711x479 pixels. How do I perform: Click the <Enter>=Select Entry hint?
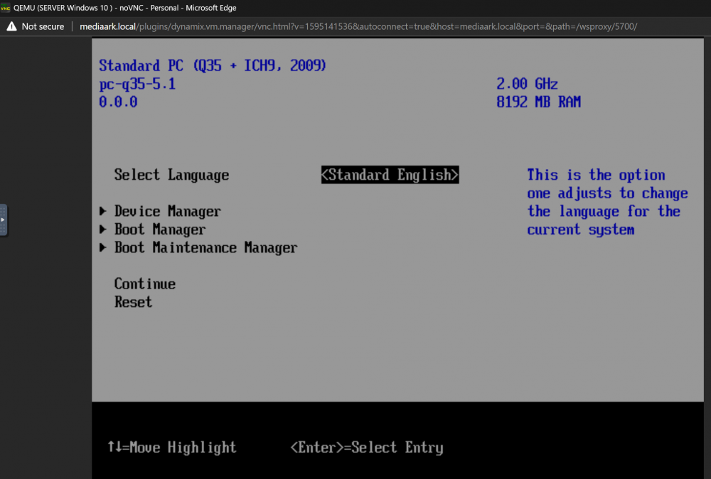366,448
